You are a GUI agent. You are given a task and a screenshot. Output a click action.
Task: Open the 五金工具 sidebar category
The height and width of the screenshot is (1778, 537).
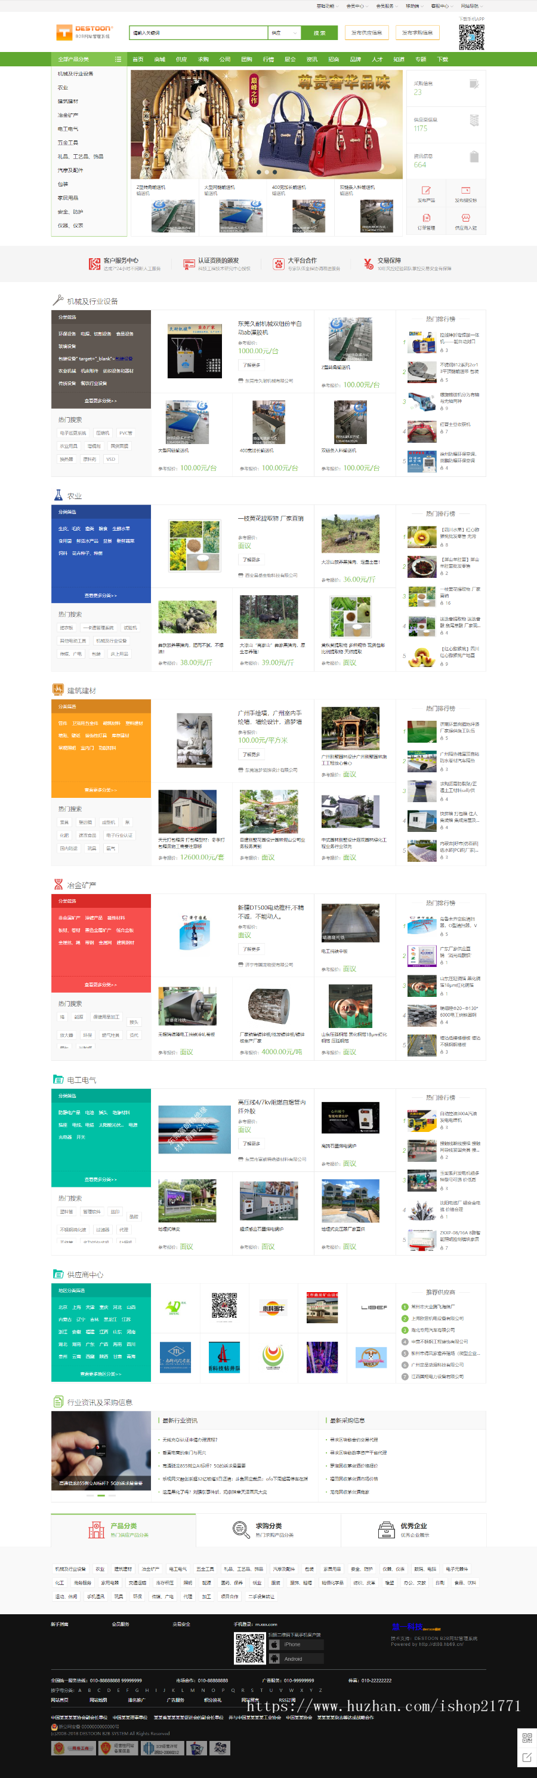[67, 143]
